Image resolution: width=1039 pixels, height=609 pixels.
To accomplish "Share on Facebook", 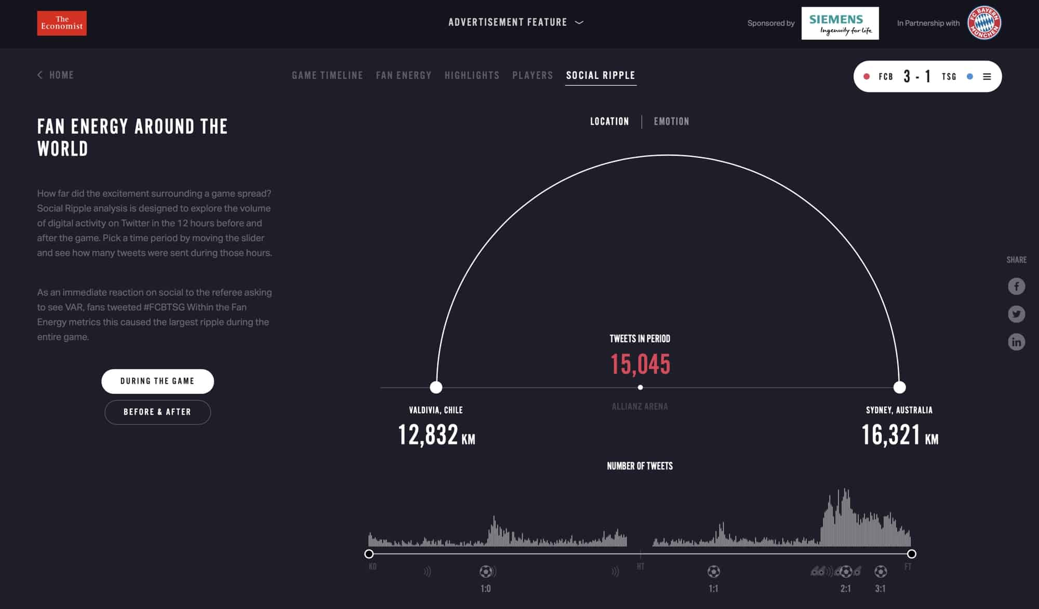I will 1016,287.
